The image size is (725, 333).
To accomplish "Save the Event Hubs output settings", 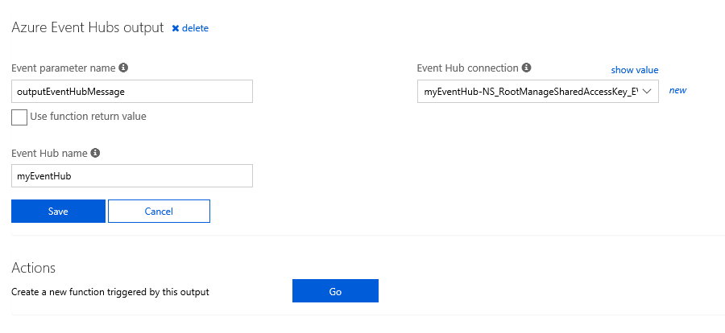I will [x=58, y=211].
